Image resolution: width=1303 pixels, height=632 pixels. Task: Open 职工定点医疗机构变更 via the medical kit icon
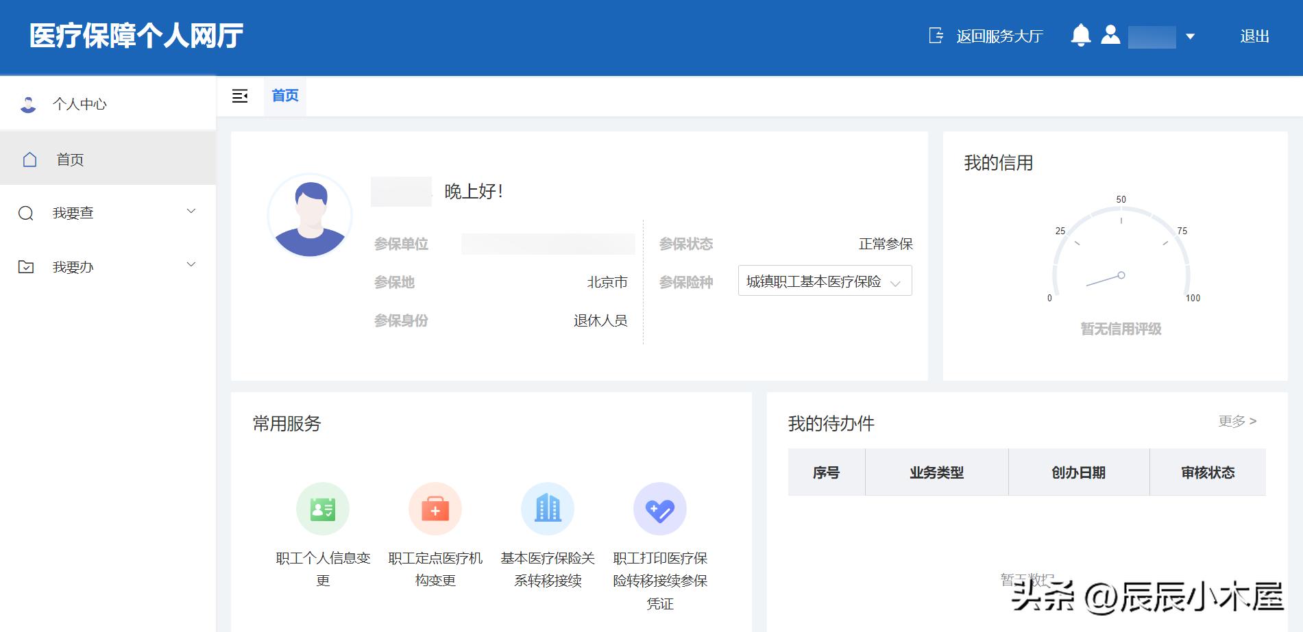pos(435,508)
